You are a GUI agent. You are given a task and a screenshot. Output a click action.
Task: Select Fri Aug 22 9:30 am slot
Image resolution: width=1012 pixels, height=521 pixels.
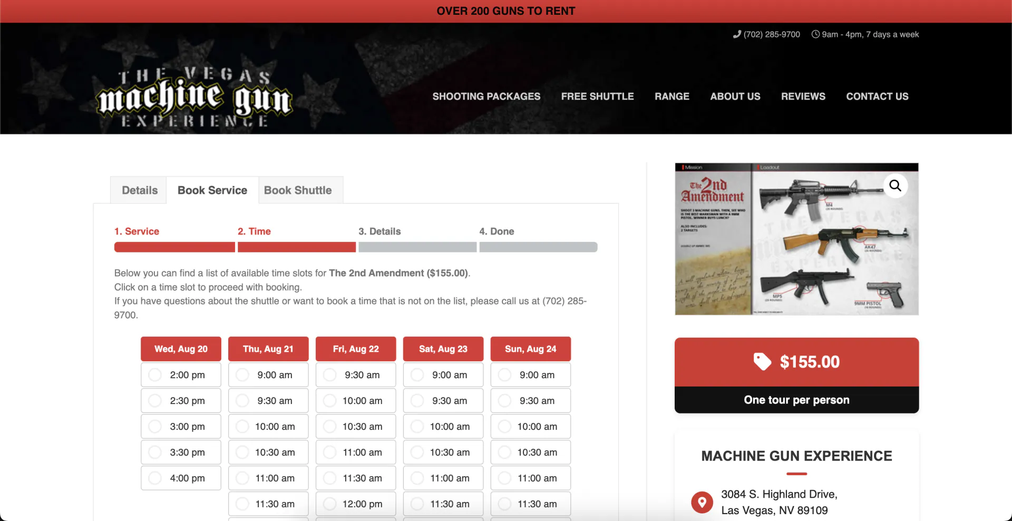[356, 375]
